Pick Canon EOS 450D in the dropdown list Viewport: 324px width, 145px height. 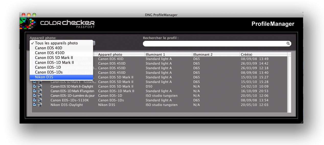pos(61,53)
